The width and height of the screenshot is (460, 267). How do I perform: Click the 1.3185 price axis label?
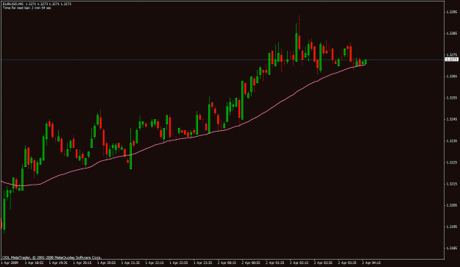pos(451,248)
